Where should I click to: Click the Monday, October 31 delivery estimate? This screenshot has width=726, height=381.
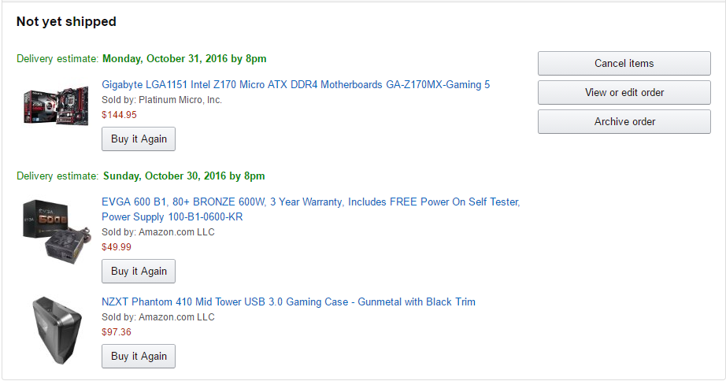184,59
